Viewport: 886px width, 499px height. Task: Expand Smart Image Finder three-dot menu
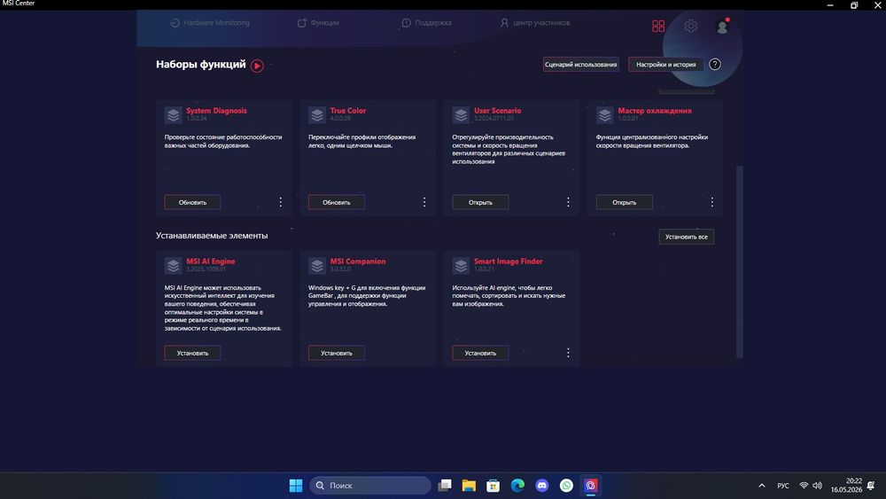click(x=569, y=353)
